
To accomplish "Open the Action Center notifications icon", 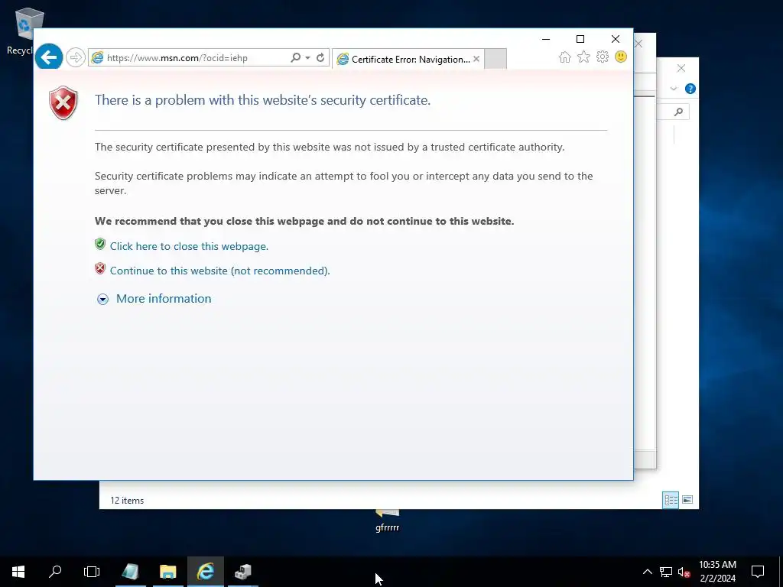I will (x=758, y=572).
